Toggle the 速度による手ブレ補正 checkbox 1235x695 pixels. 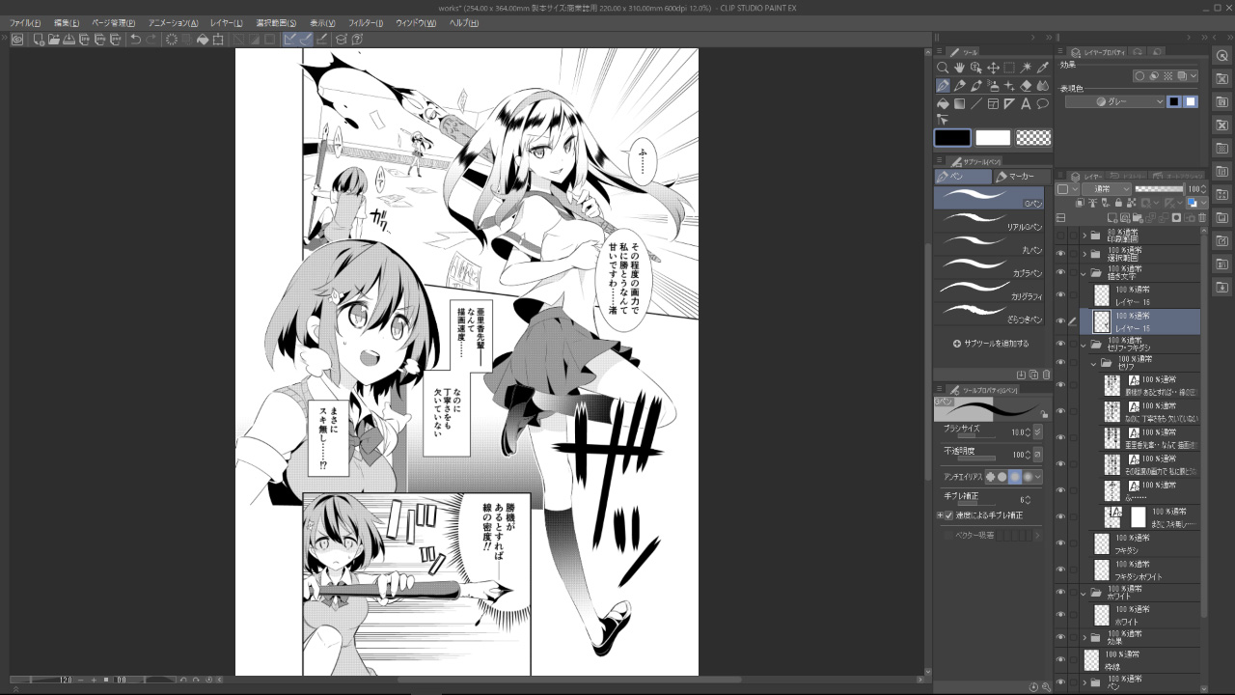pos(948,515)
